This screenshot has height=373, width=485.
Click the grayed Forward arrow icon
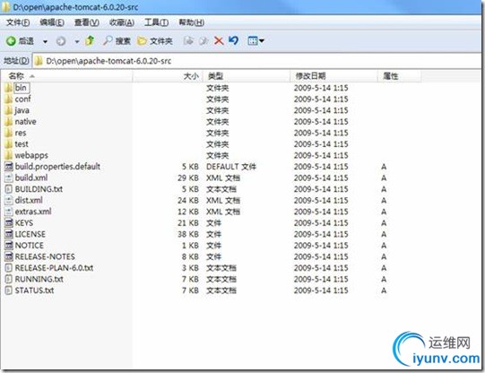pyautogui.click(x=61, y=41)
